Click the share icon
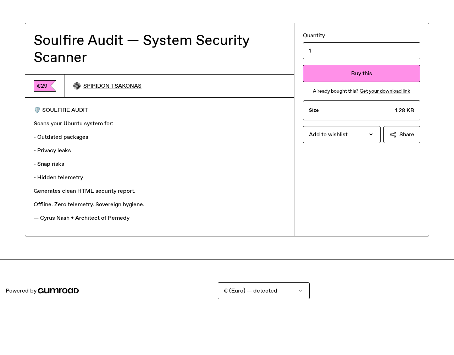 coord(393,135)
